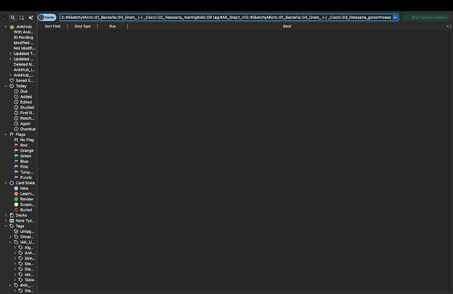Select the AnK... tag

coord(27,253)
